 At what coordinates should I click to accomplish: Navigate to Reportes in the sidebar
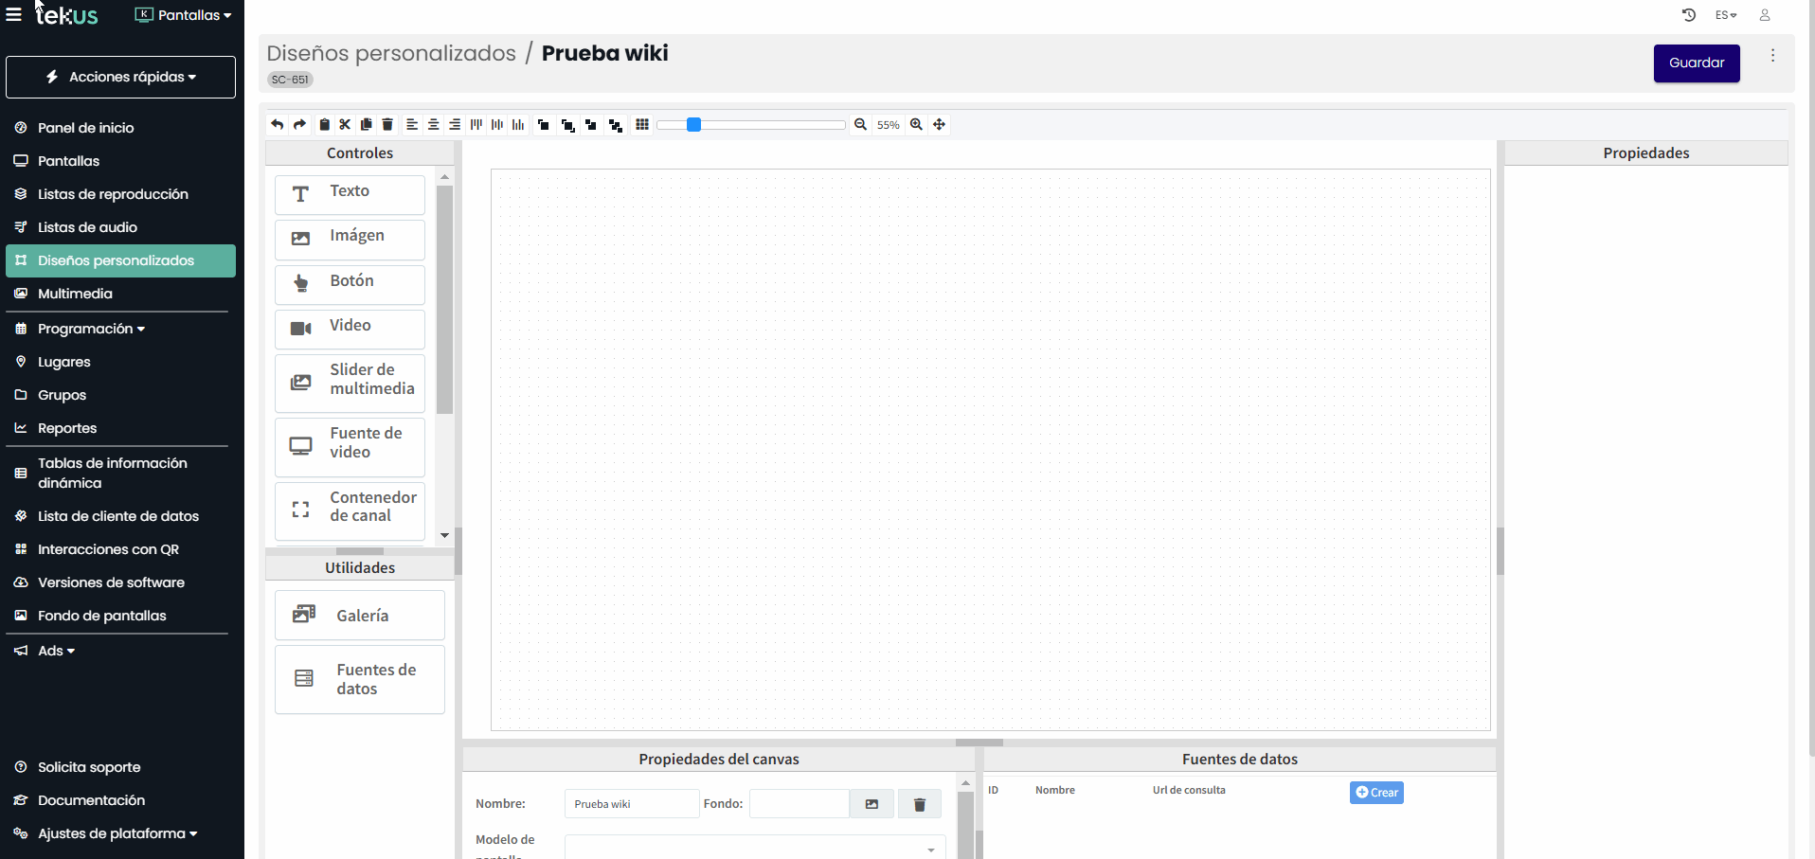pyautogui.click(x=66, y=428)
